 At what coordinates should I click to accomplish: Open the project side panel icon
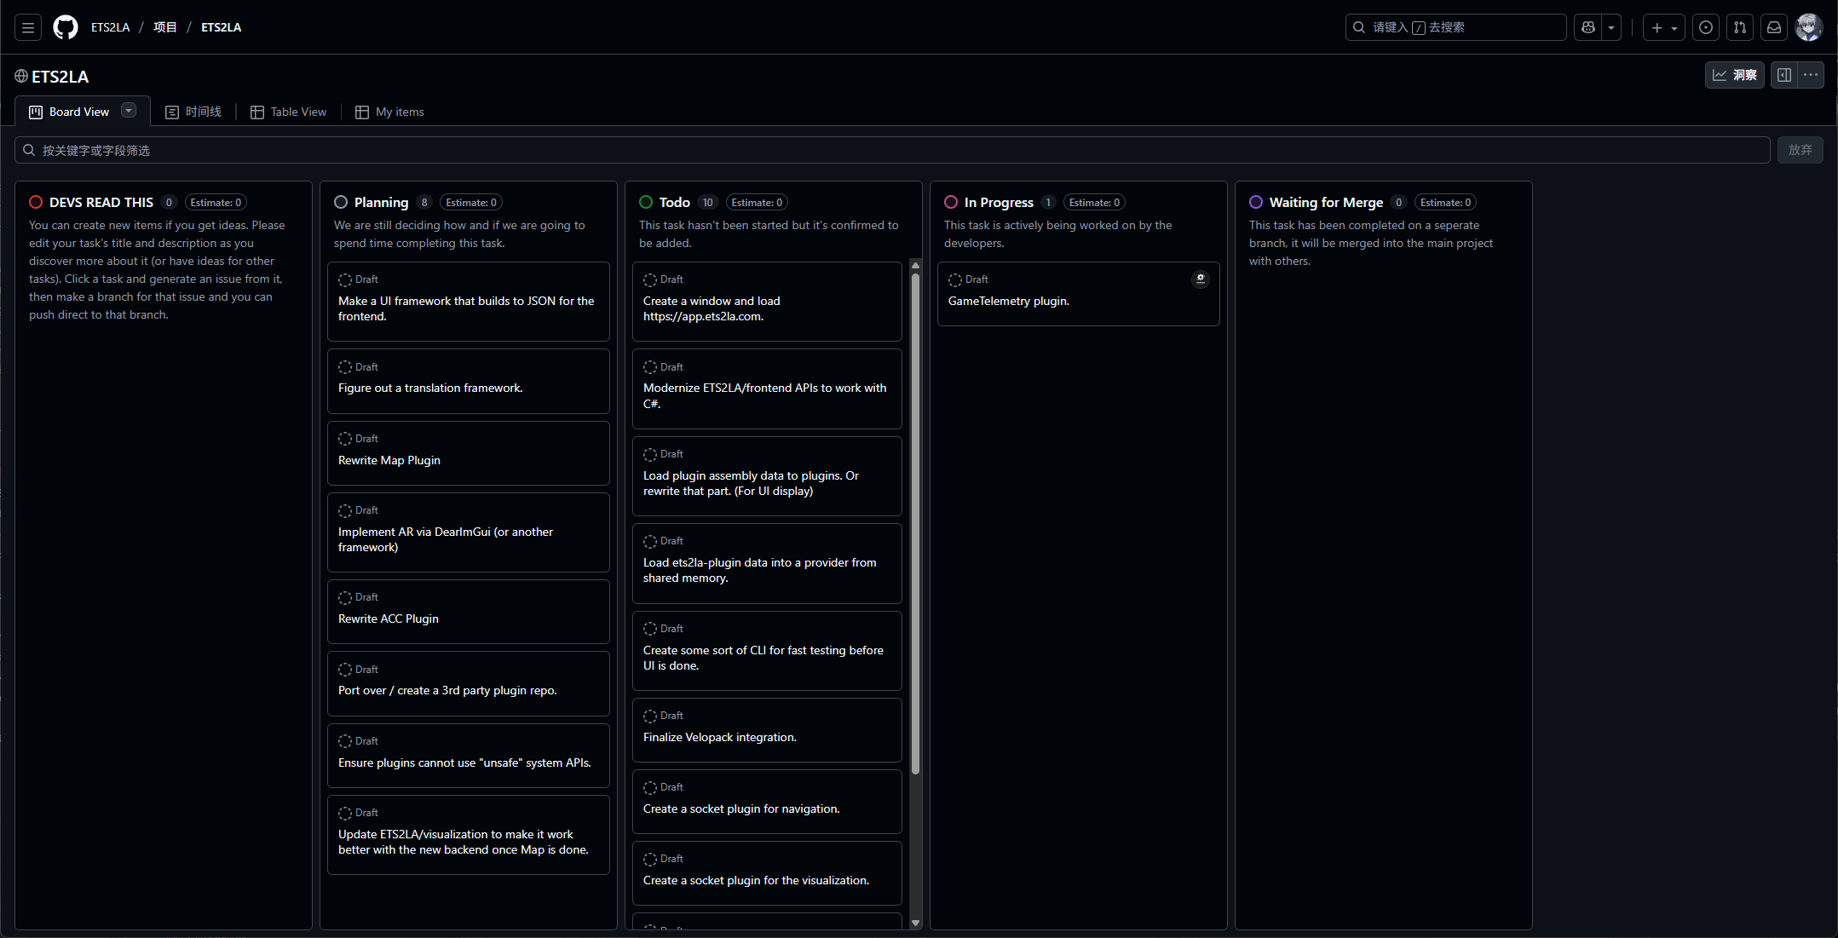(1784, 75)
